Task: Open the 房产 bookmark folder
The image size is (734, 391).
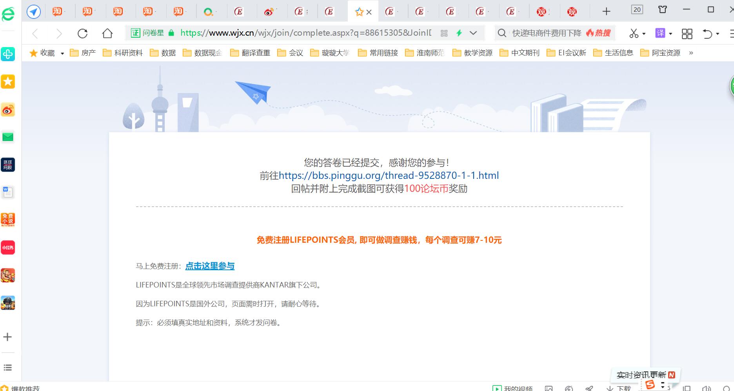Action: pyautogui.click(x=83, y=53)
